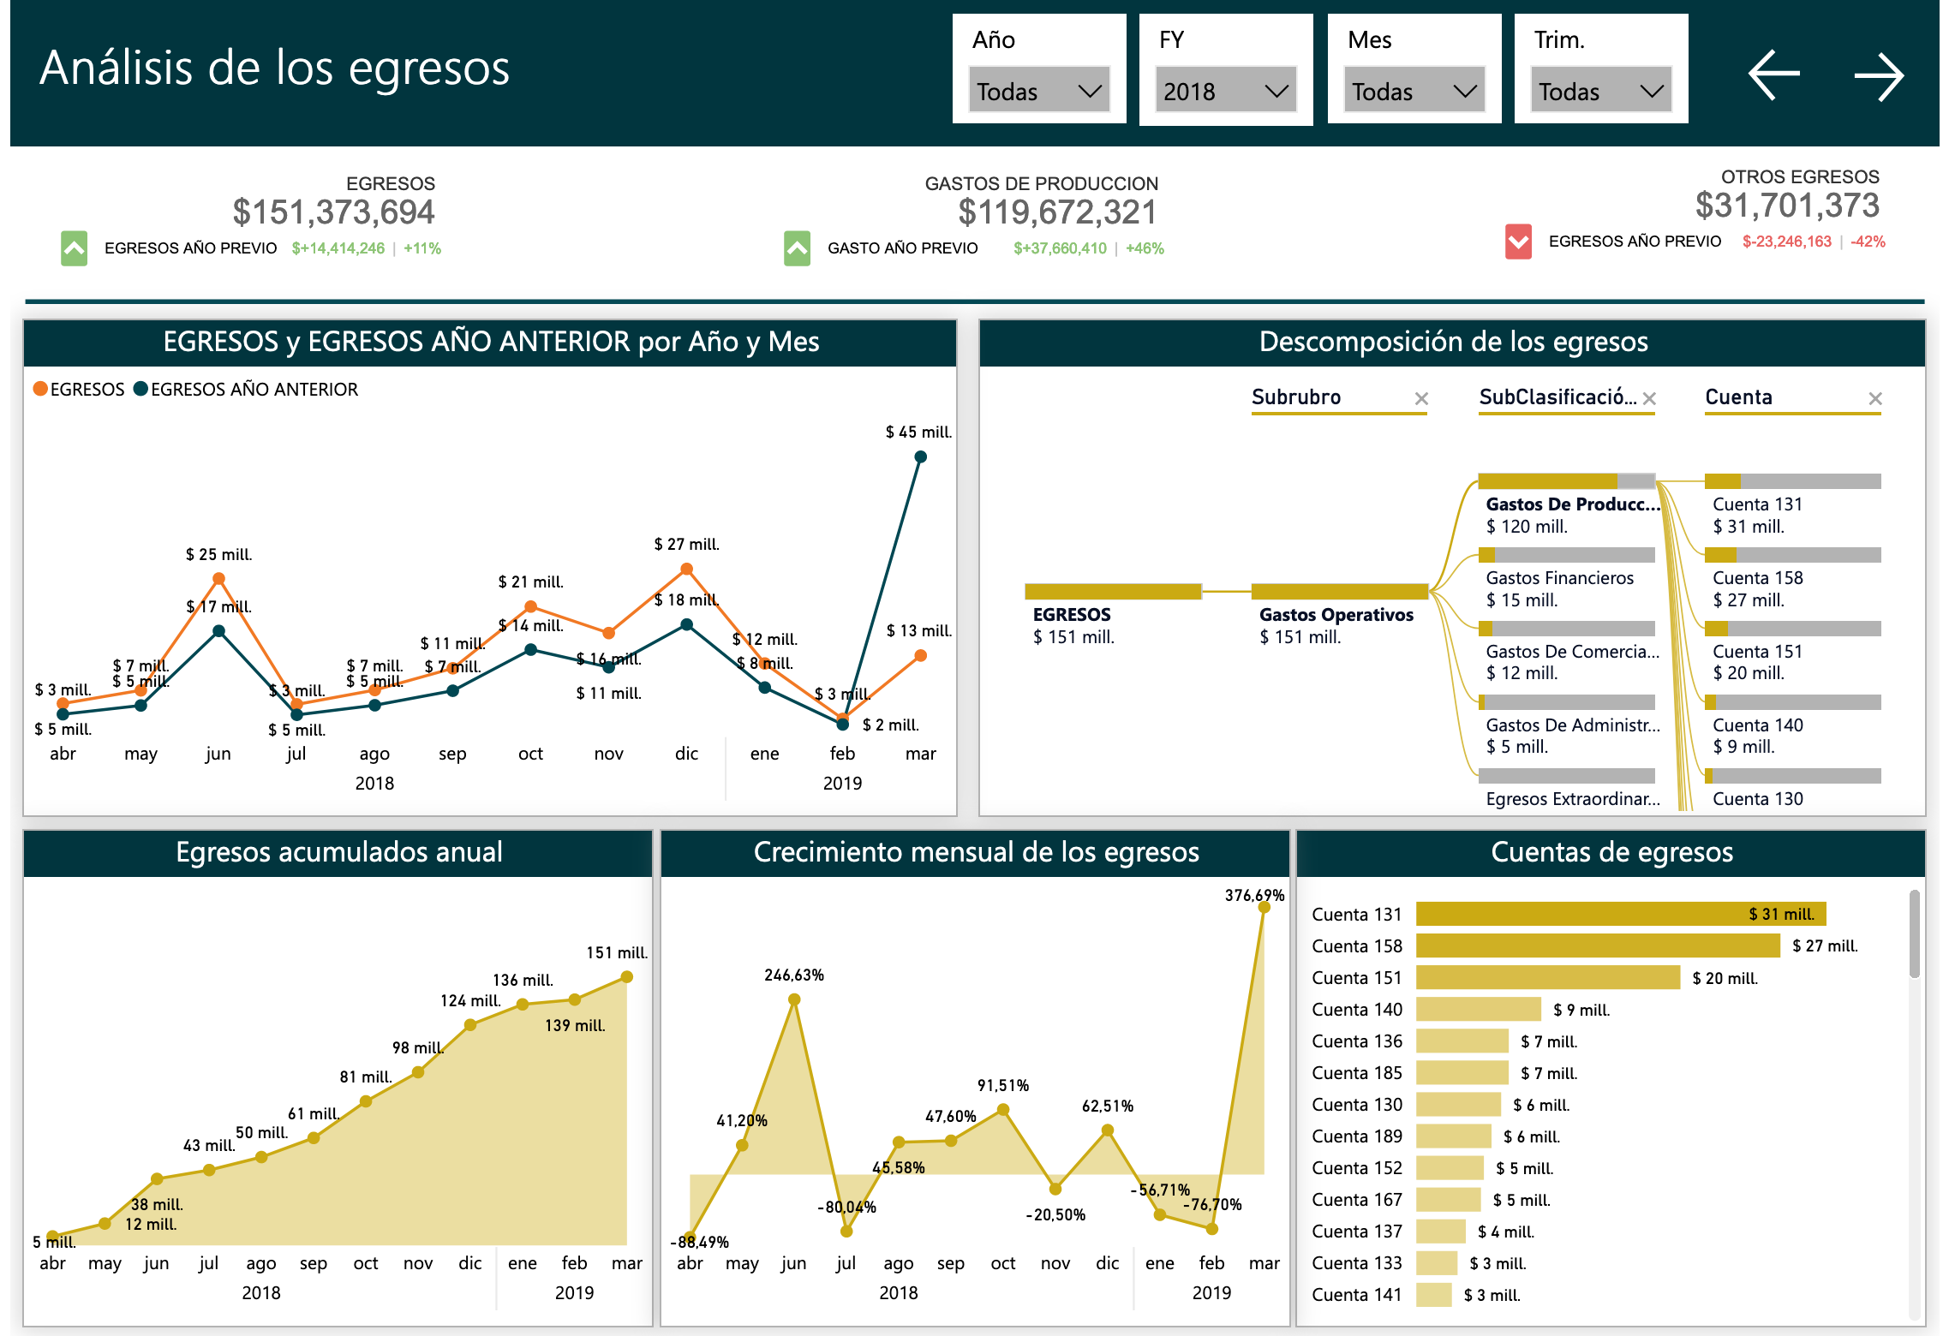This screenshot has height=1336, width=1955.
Task: Click the $45 mill. data point in March
Action: coord(920,456)
